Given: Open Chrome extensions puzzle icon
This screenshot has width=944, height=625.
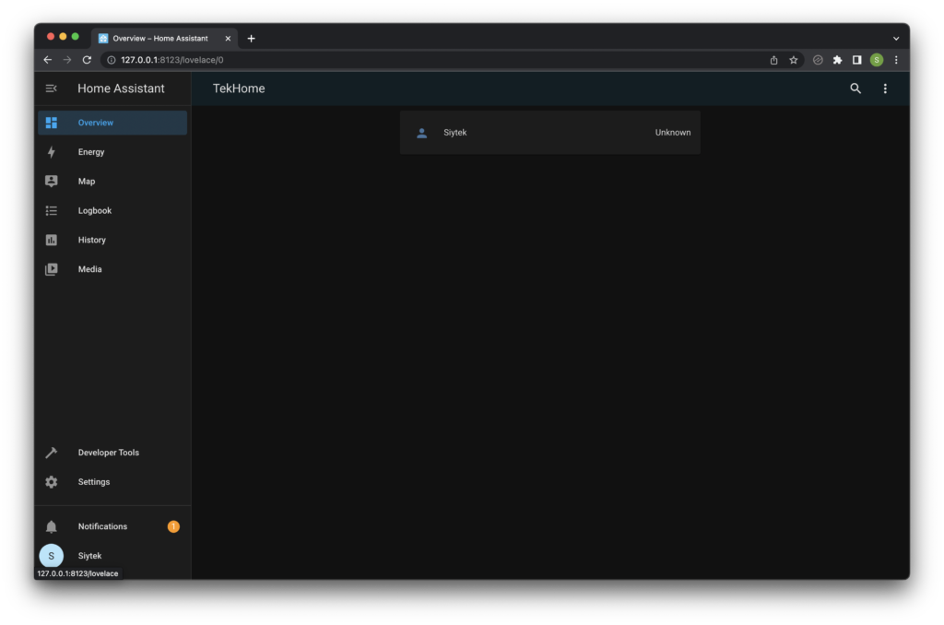Looking at the screenshot, I should coord(837,60).
